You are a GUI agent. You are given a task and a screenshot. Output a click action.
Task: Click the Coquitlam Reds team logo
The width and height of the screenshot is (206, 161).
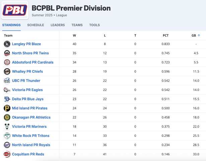tap(7, 154)
